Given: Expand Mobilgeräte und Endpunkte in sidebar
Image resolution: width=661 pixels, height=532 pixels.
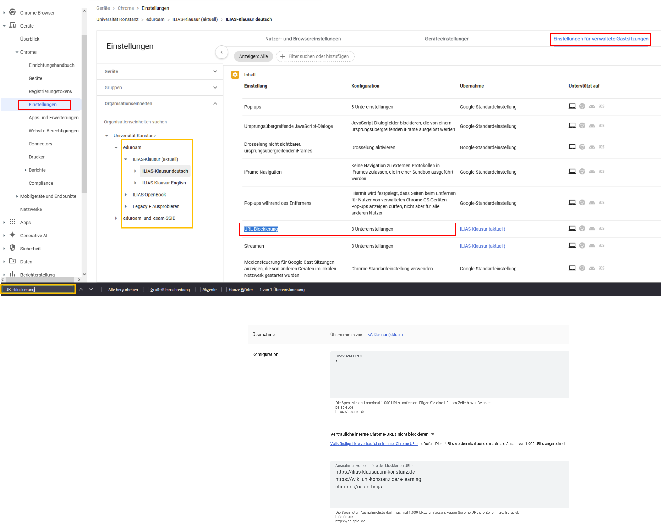Looking at the screenshot, I should 17,196.
